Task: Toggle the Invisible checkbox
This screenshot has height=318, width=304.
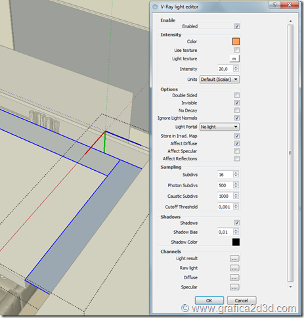Action: pyautogui.click(x=237, y=102)
